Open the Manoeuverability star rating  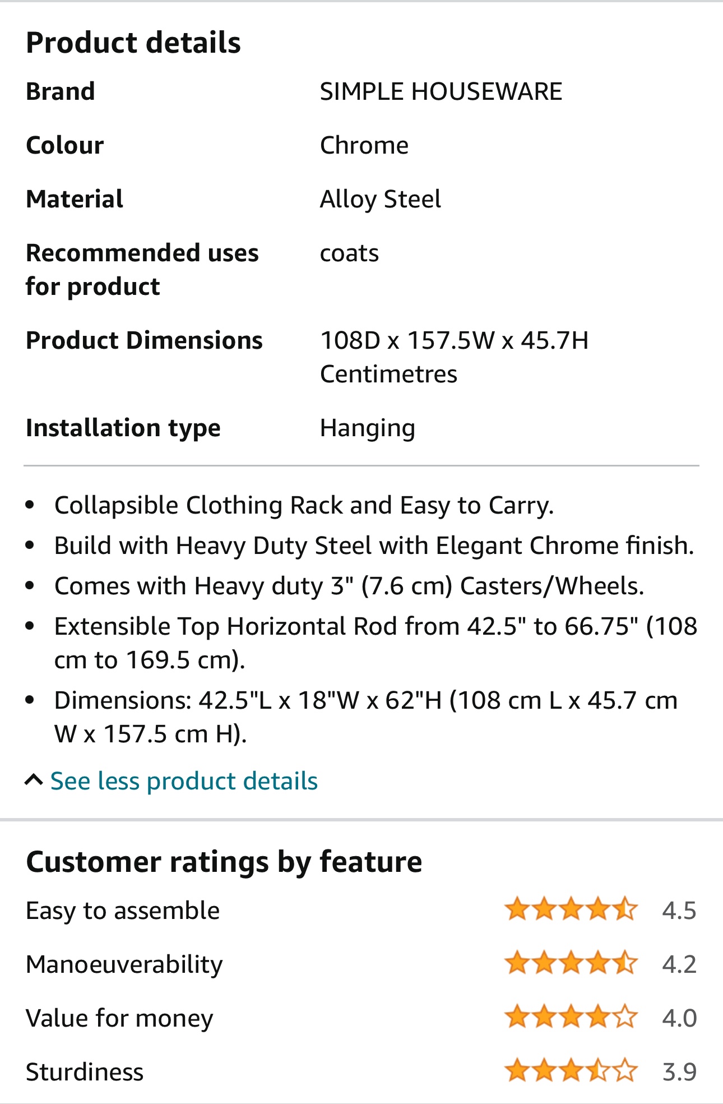(571, 963)
